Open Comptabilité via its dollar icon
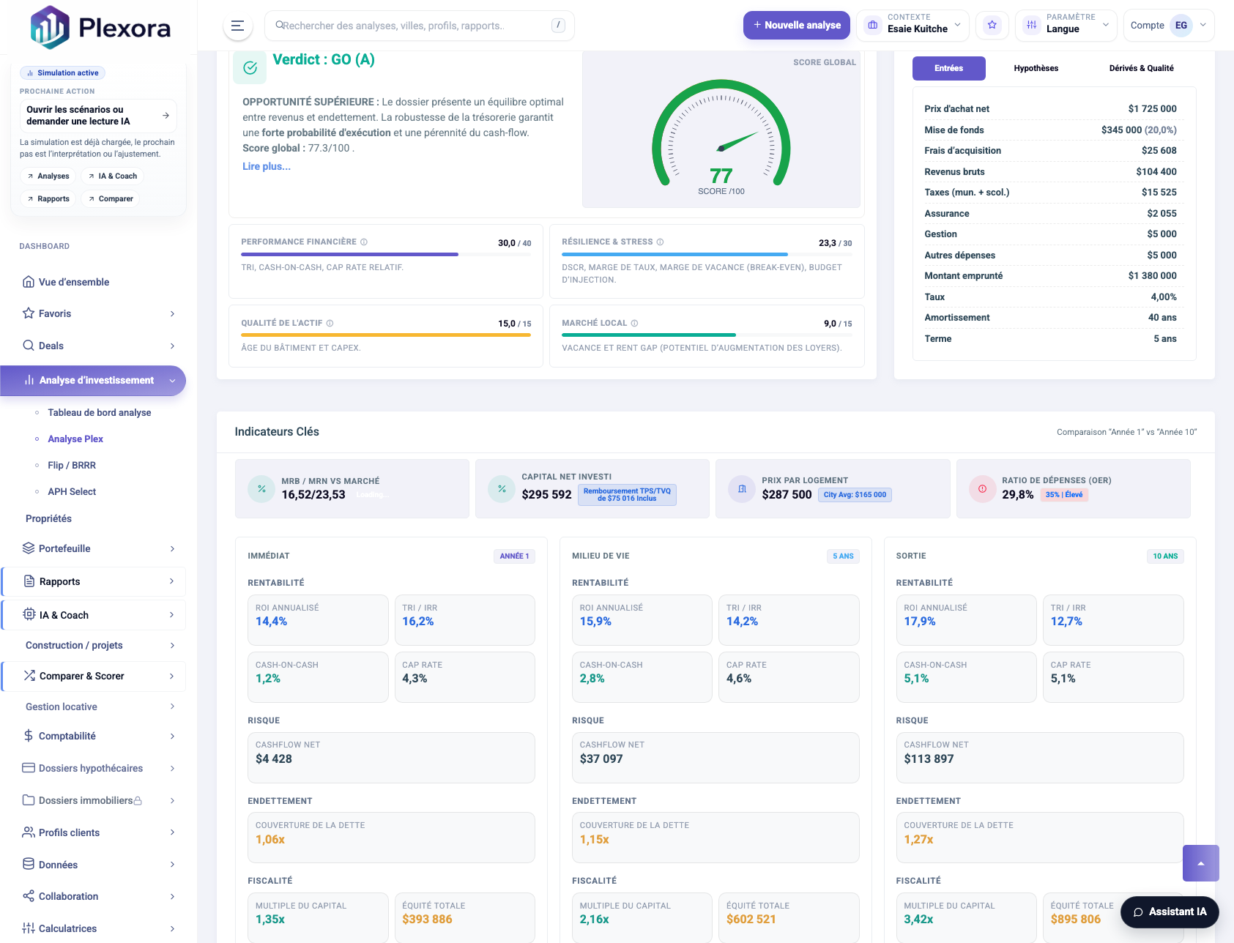Viewport: 1234px width, 943px height. point(28,736)
